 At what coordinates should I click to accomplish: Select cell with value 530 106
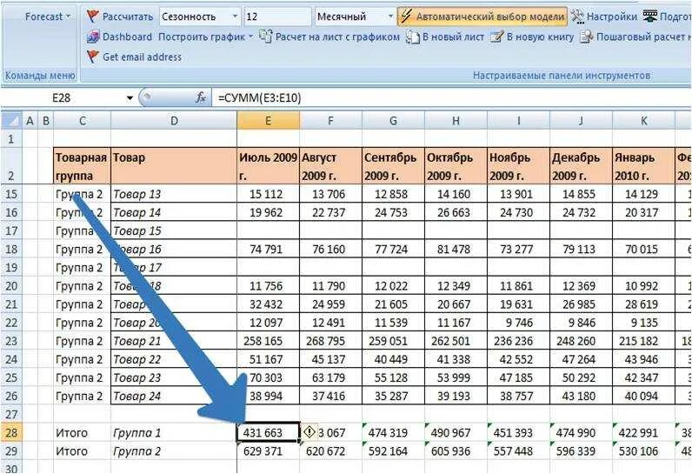pos(644,451)
